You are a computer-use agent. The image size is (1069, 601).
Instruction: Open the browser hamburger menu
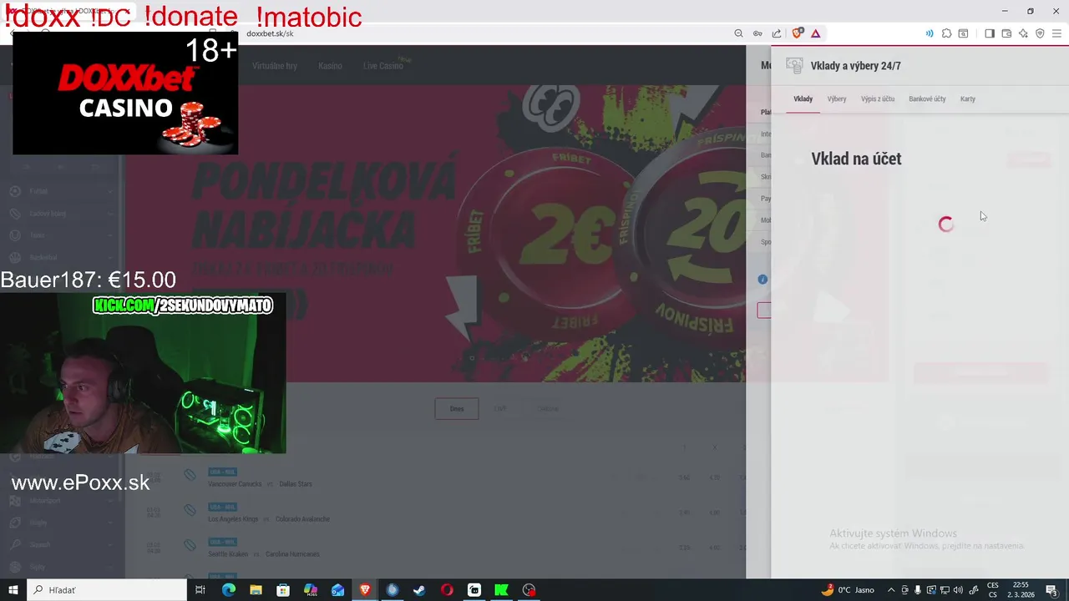1057,33
